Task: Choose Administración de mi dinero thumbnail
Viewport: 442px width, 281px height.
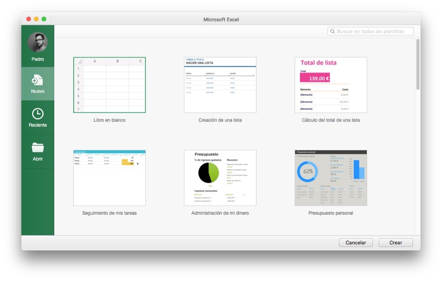Action: point(220,178)
